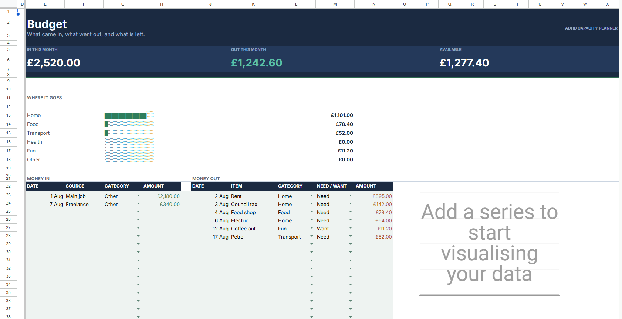Select the Rent item cell
Screen dimensions: 622x319
point(253,196)
